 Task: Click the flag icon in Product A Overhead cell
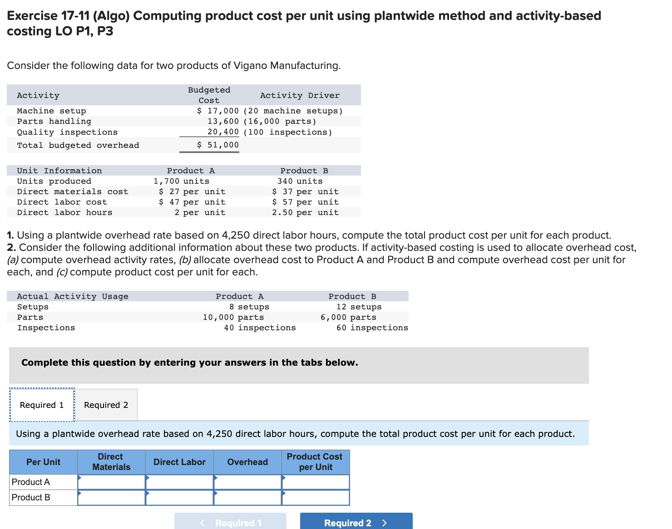tap(216, 479)
